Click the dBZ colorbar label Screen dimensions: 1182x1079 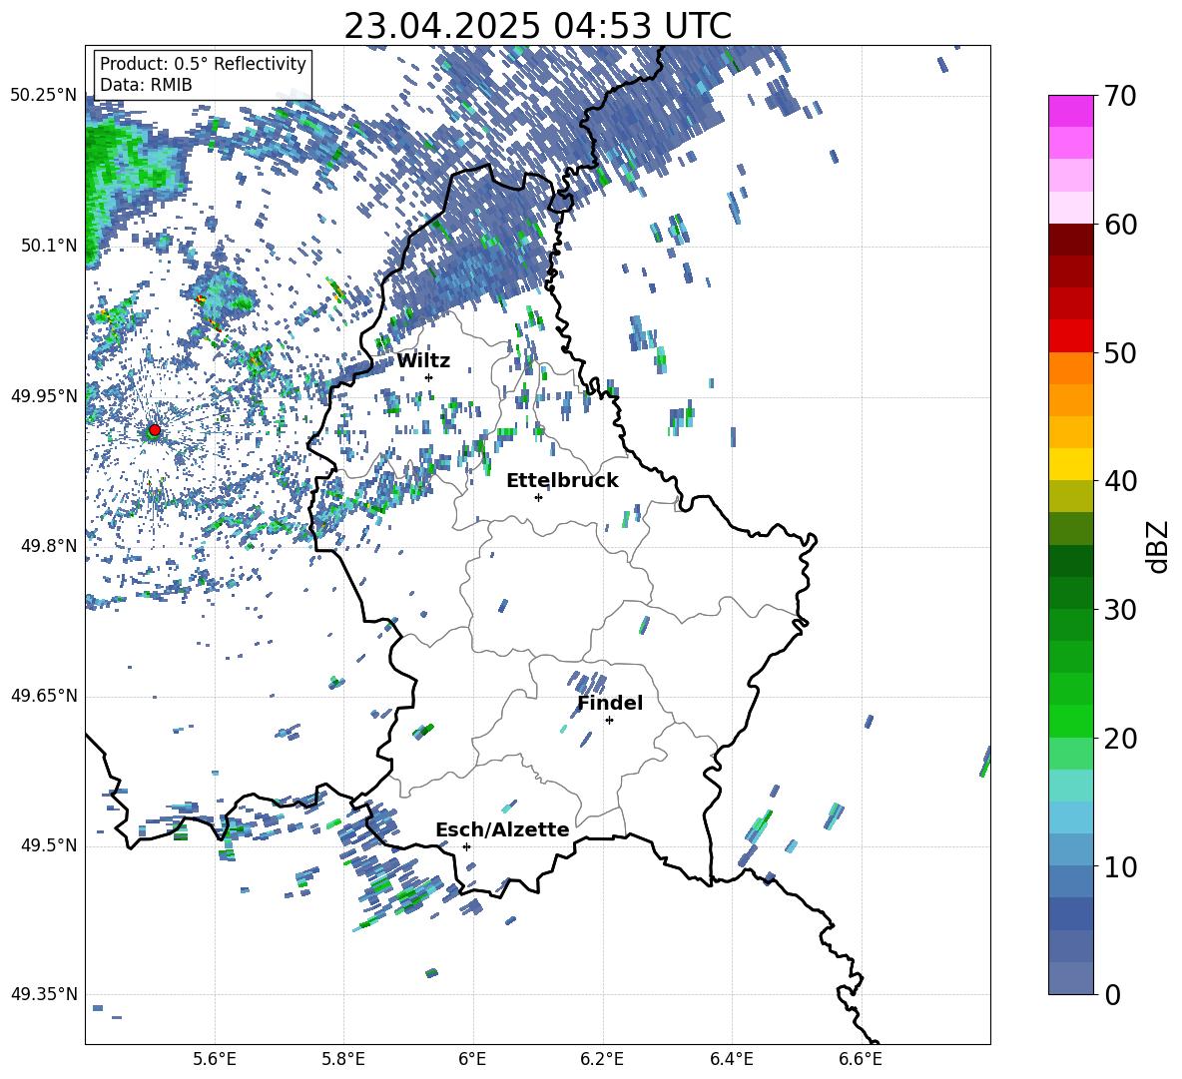tap(1157, 546)
